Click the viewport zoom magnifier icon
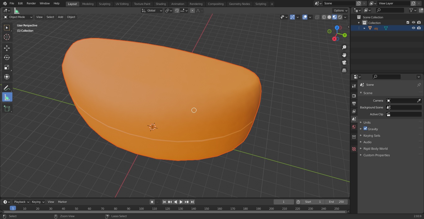This screenshot has height=219, width=424. tap(344, 47)
